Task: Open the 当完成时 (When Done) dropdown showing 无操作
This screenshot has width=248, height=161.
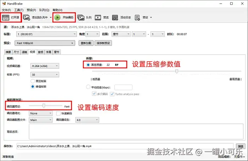Action: tap(239, 157)
